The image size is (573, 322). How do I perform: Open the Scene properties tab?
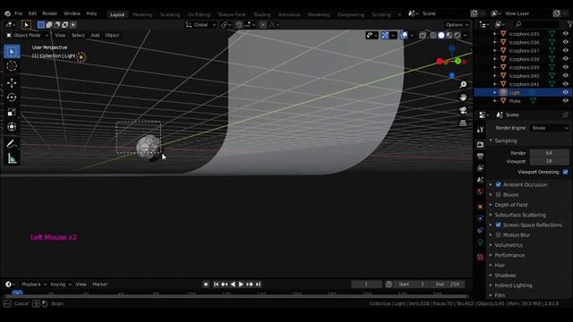point(480,180)
